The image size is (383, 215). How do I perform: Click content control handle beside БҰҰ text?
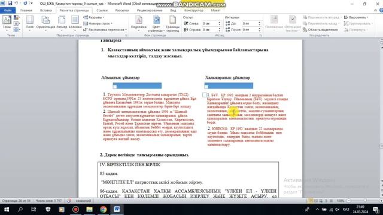pos(205,95)
